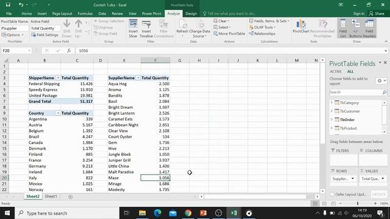Image resolution: width=390 pixels, height=219 pixels.
Task: Click Drill Down arrow
Action: click(66, 29)
